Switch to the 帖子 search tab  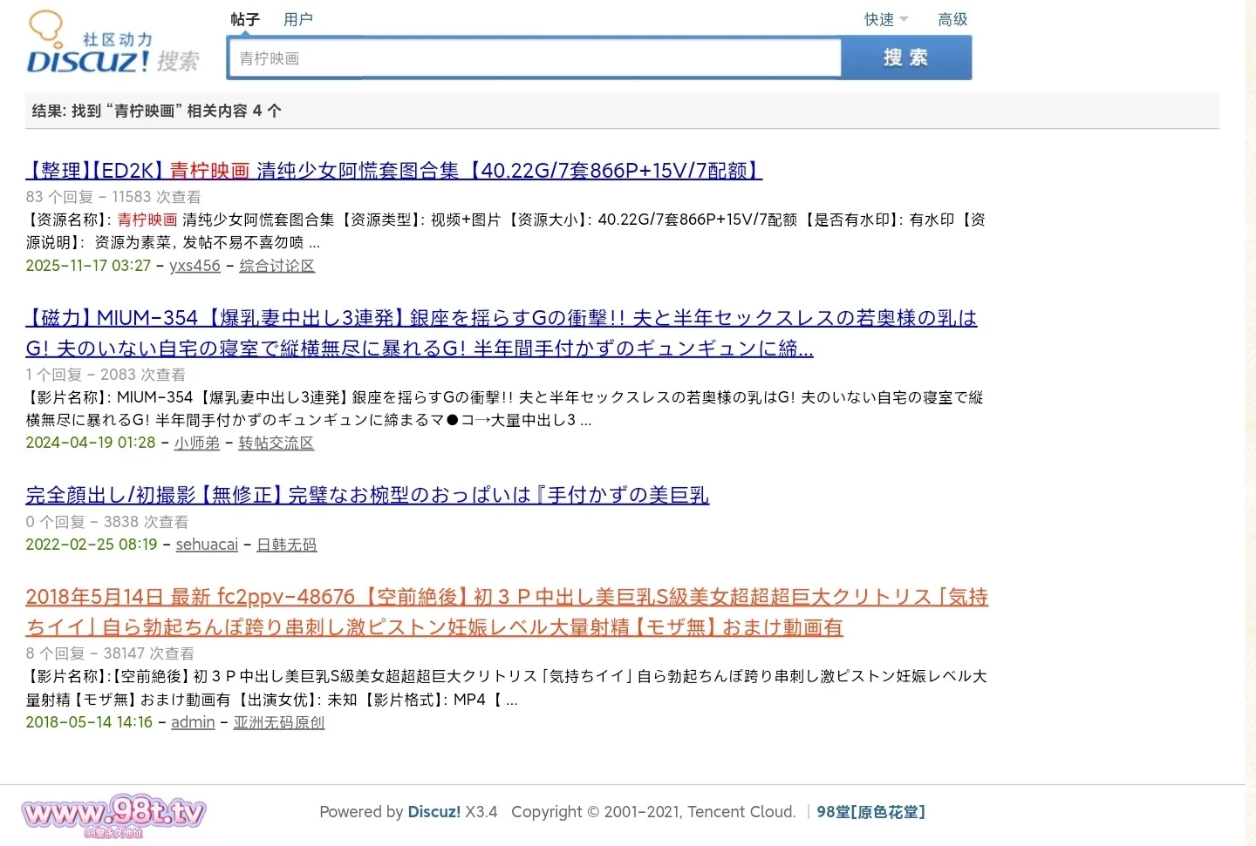point(245,19)
